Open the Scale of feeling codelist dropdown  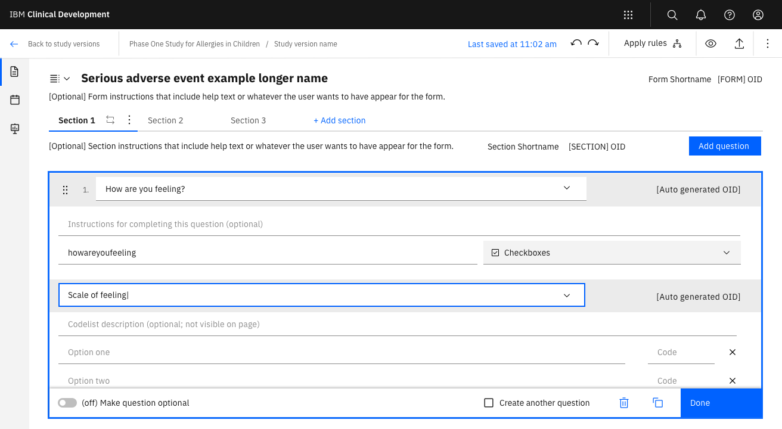(567, 296)
